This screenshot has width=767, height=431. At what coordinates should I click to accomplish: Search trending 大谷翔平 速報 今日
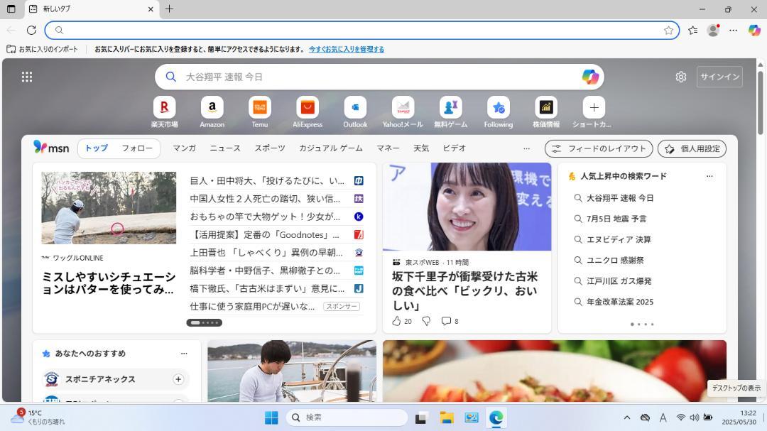tap(620, 198)
